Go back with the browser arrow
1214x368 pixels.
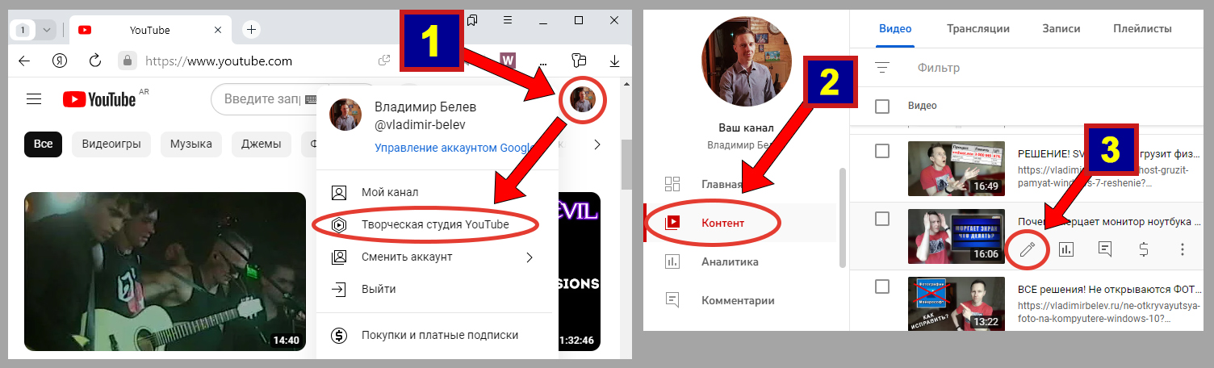24,61
